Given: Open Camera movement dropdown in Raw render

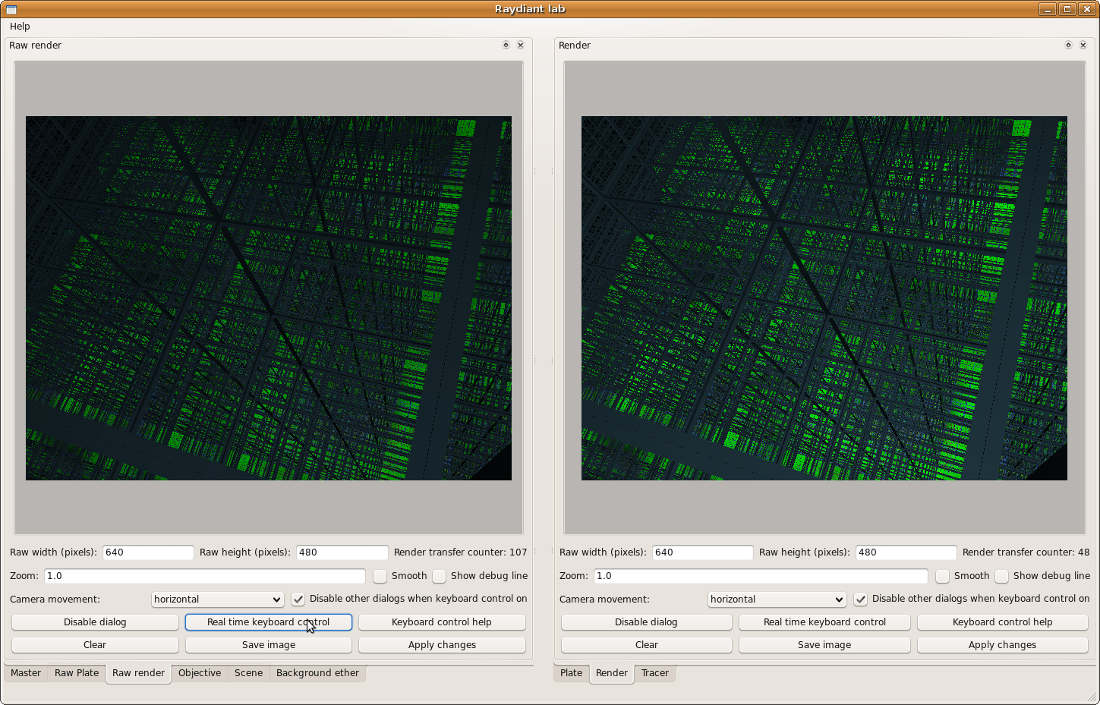Looking at the screenshot, I should coord(217,600).
